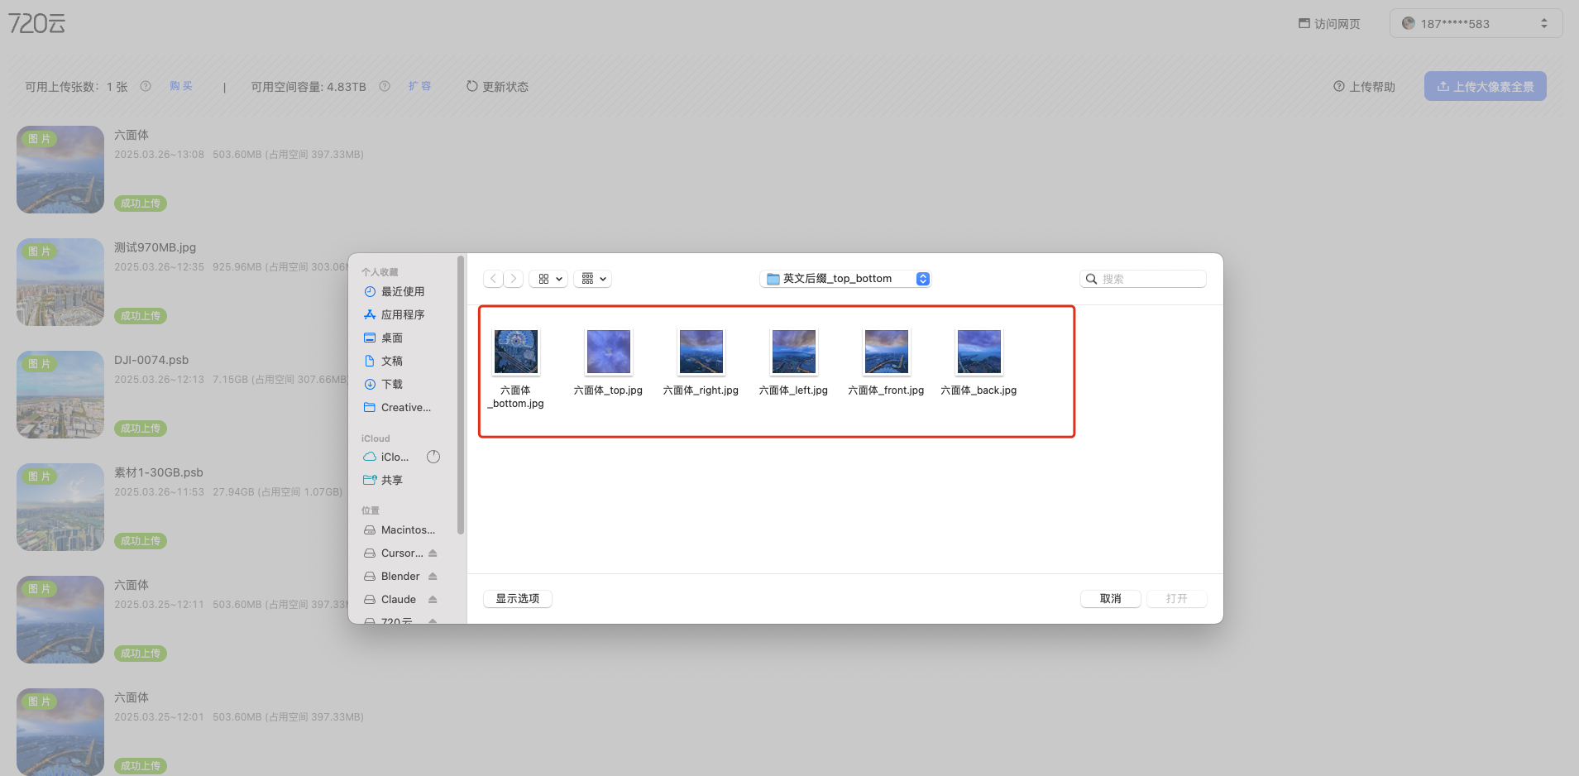Open the icon view mode dropdown
The width and height of the screenshot is (1579, 776).
pos(549,279)
